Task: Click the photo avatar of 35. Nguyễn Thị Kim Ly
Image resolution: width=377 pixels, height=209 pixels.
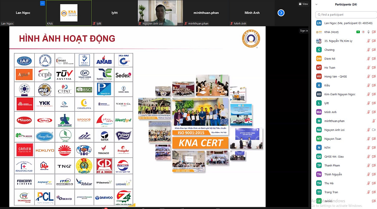Action: [319, 41]
